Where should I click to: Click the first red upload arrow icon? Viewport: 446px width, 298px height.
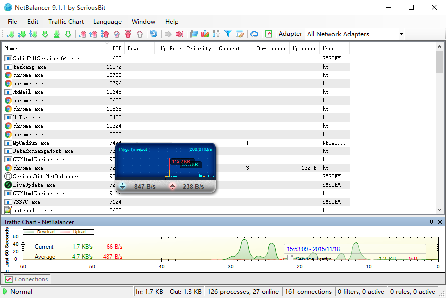[x=83, y=34]
